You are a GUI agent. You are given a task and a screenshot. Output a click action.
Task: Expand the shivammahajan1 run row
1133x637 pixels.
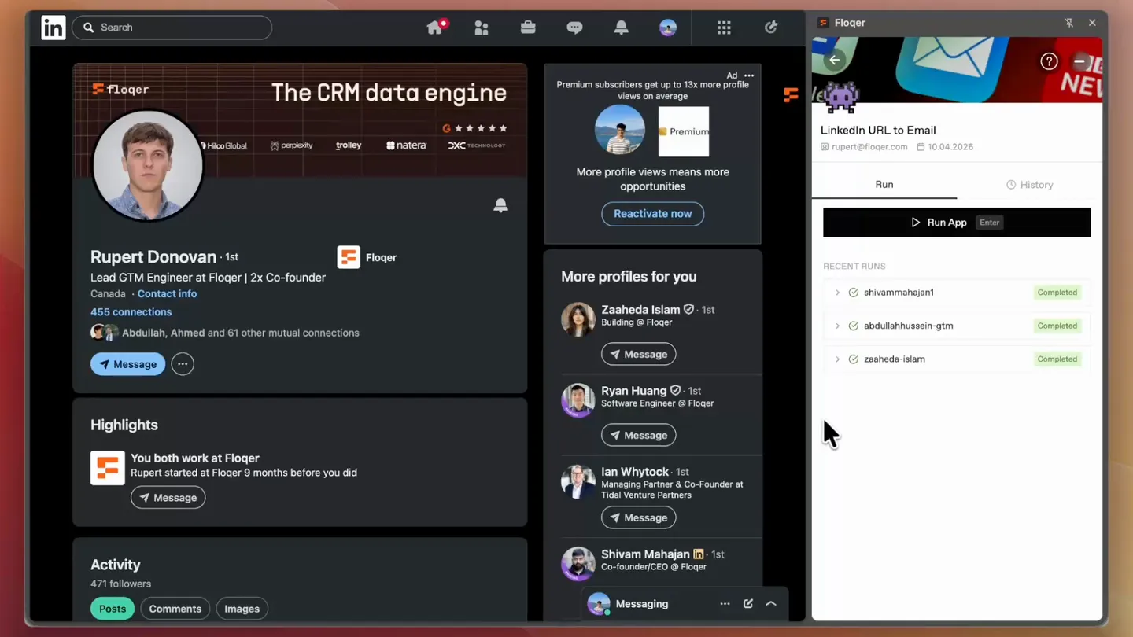coord(837,293)
